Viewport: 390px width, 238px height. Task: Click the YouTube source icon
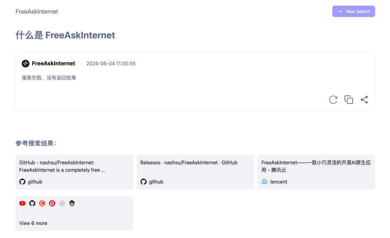(x=22, y=203)
